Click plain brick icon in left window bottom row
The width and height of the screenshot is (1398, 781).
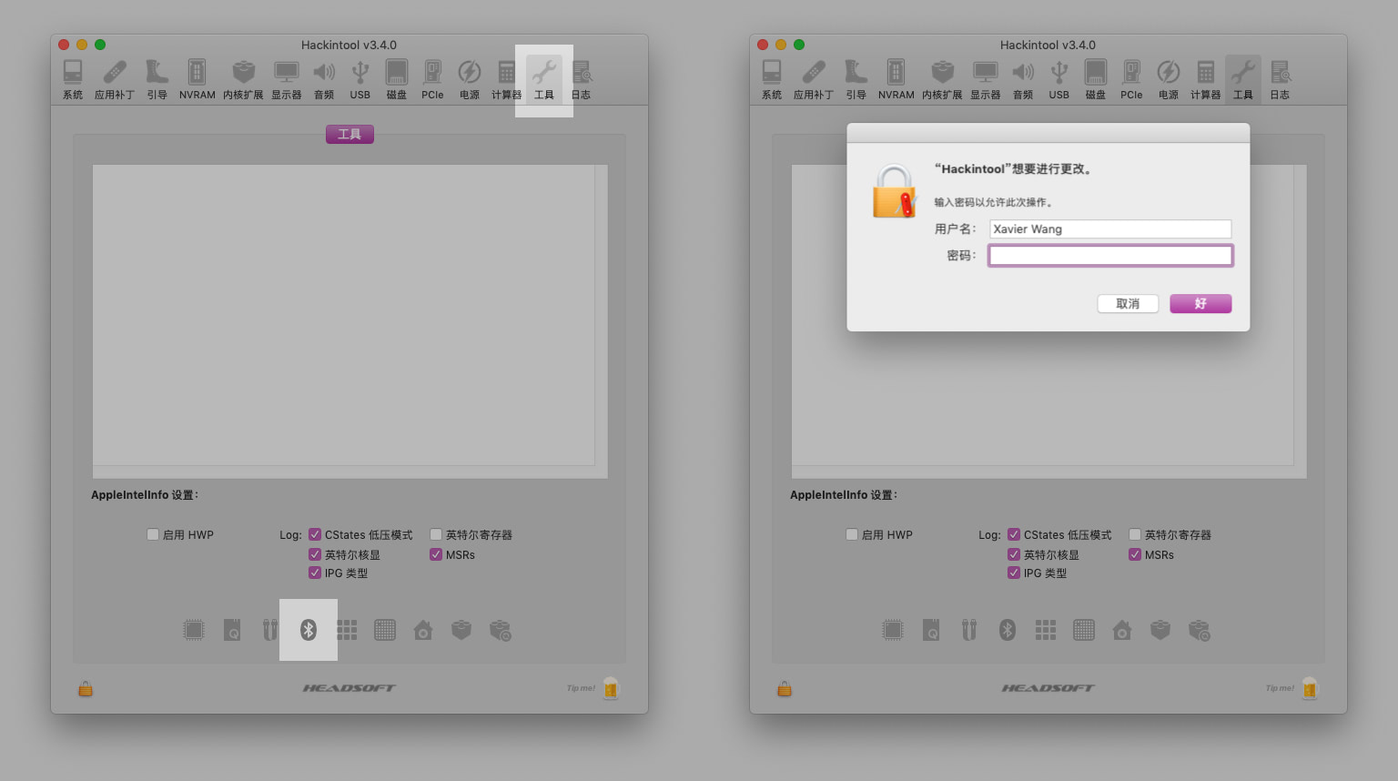[461, 630]
